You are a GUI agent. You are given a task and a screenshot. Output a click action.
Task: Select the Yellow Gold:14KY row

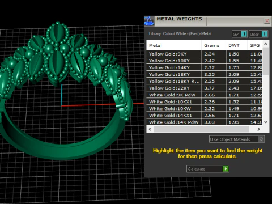205,67
